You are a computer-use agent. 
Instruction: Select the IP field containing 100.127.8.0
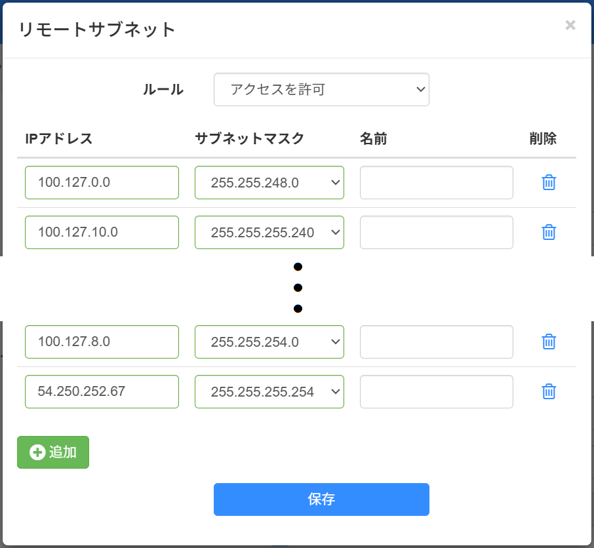(102, 342)
